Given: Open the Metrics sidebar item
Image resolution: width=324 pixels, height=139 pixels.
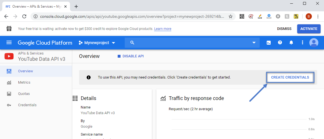Looking at the screenshot, I should (x=36, y=82).
